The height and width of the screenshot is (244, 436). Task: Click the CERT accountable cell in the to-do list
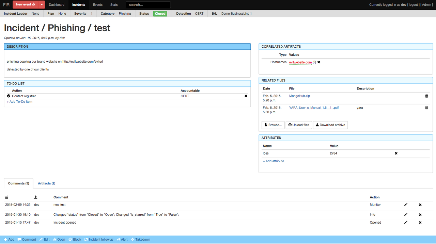185,96
